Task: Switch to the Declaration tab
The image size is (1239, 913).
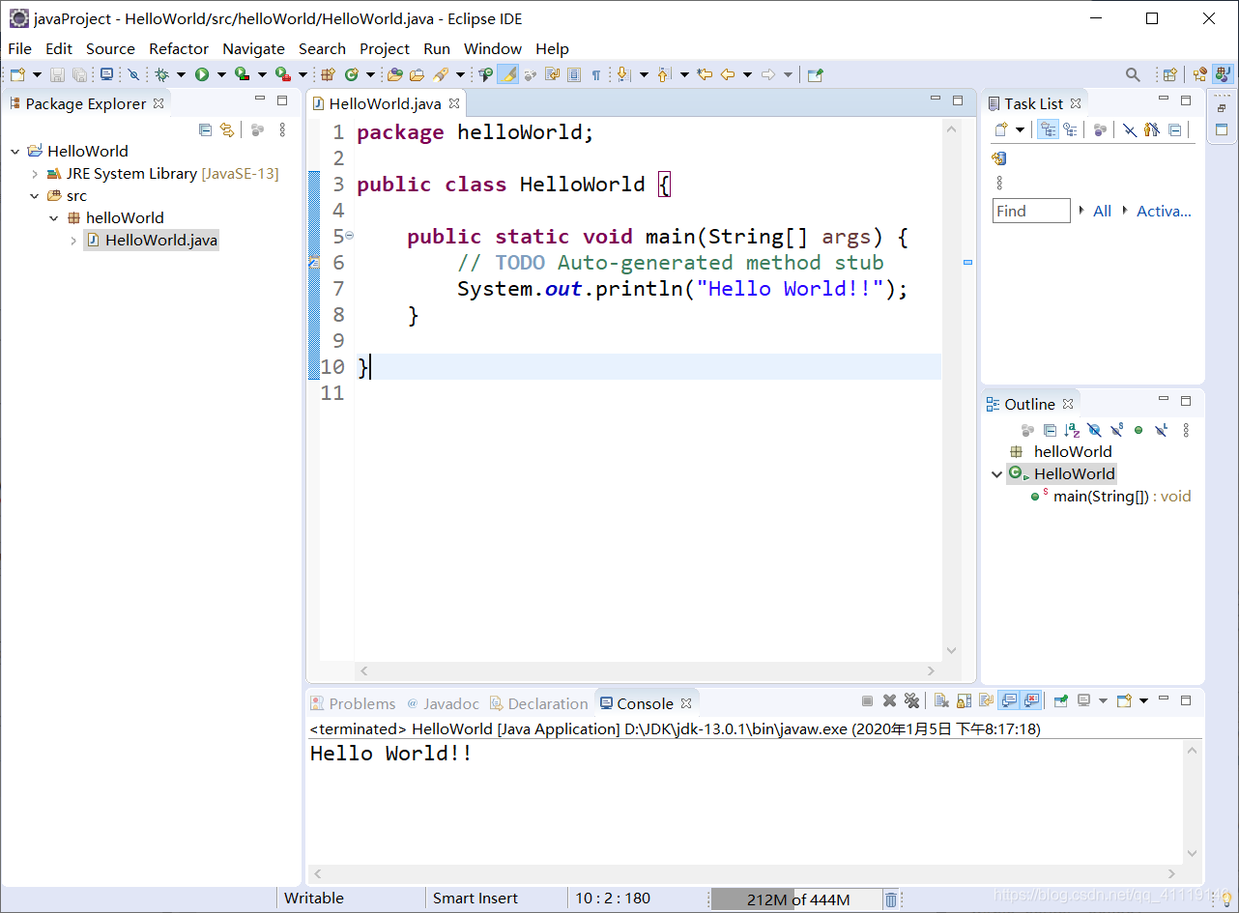Action: pos(538,703)
